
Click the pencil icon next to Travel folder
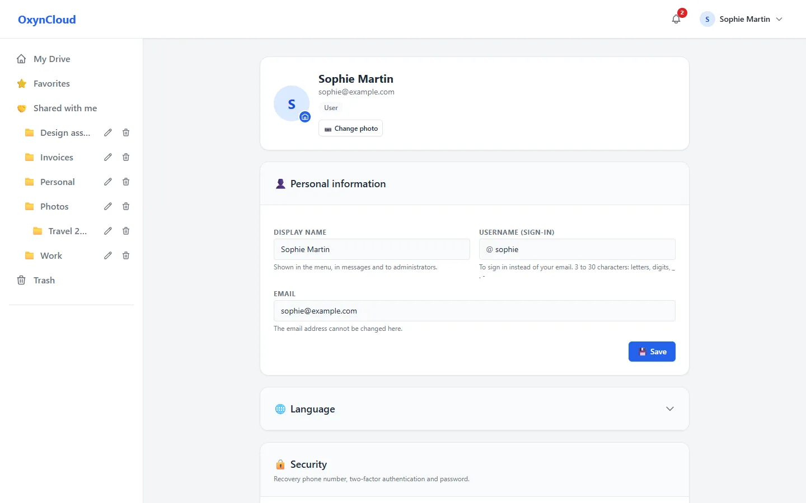pyautogui.click(x=108, y=231)
